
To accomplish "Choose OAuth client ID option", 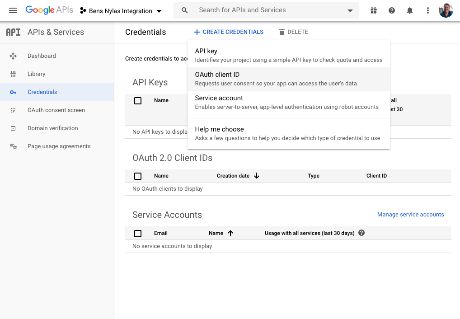I will click(288, 79).
